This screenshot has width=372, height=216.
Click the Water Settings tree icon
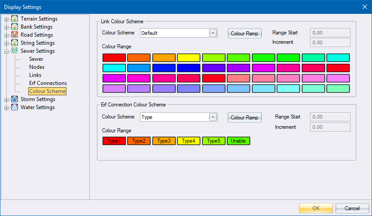15,107
